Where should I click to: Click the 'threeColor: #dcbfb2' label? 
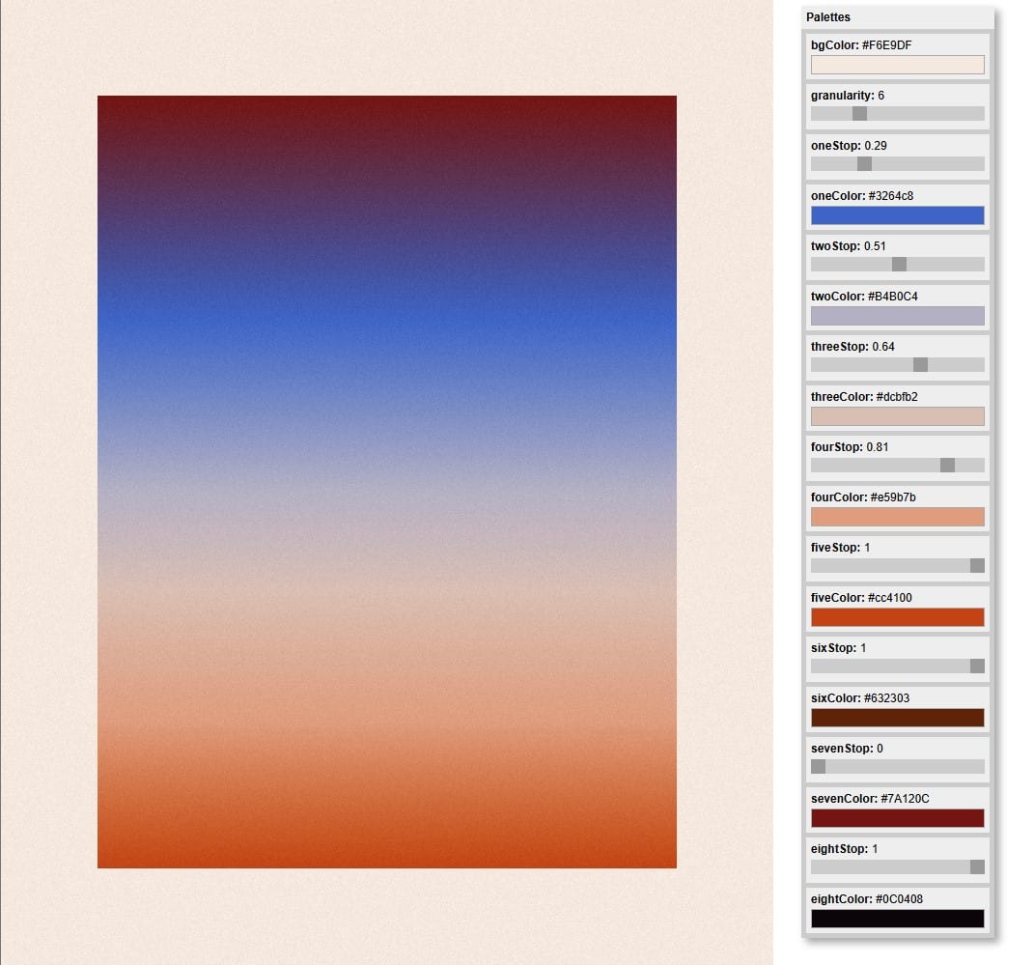click(x=864, y=396)
